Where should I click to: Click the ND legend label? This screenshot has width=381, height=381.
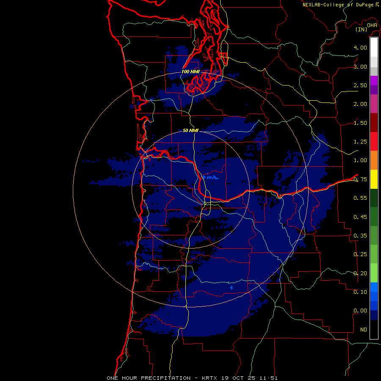coord(364,330)
